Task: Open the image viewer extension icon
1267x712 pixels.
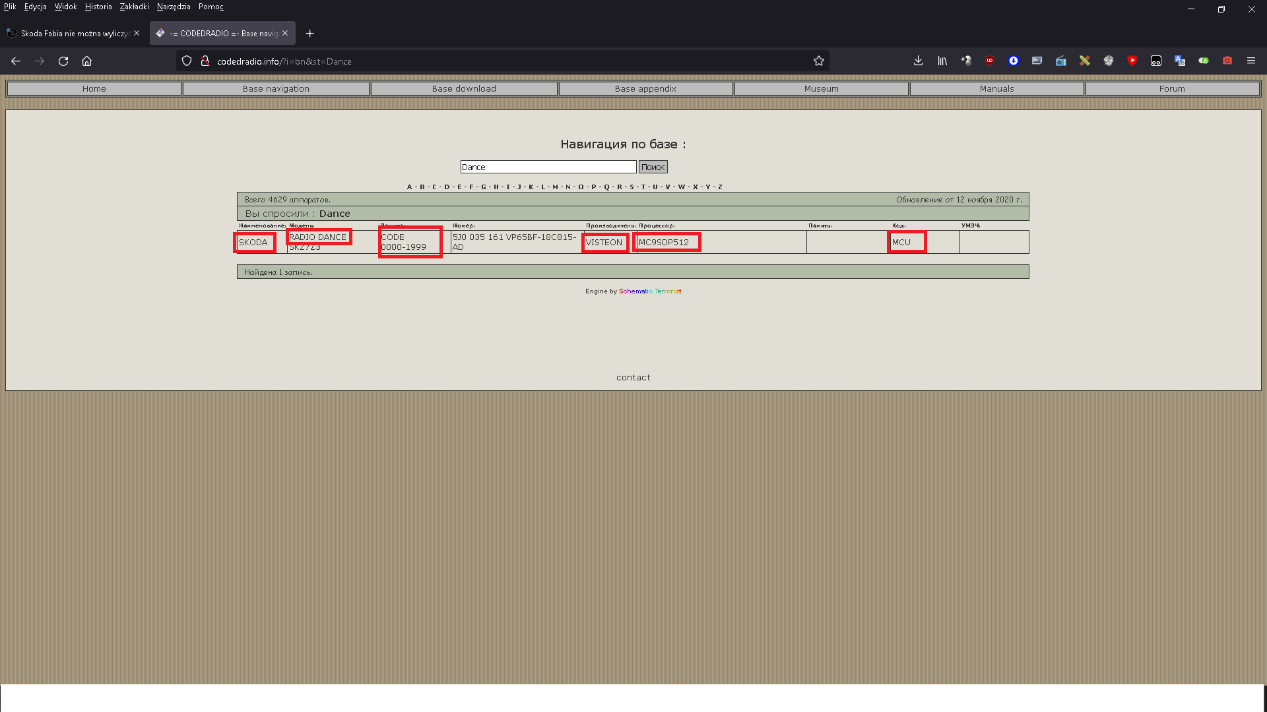Action: tap(1037, 61)
